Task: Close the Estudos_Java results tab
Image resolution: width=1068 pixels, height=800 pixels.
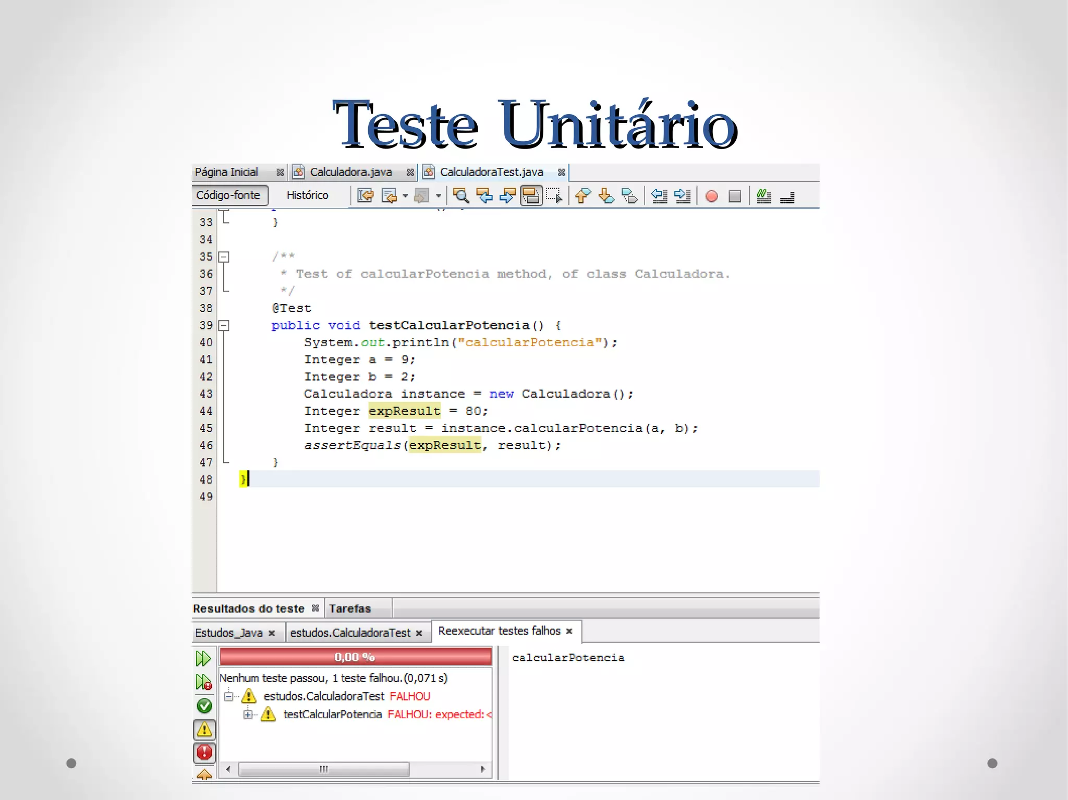Action: [272, 633]
